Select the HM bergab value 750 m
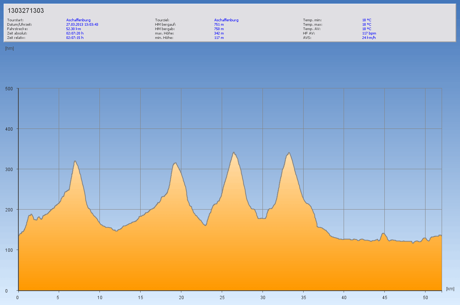The image size is (460, 305). coord(219,29)
